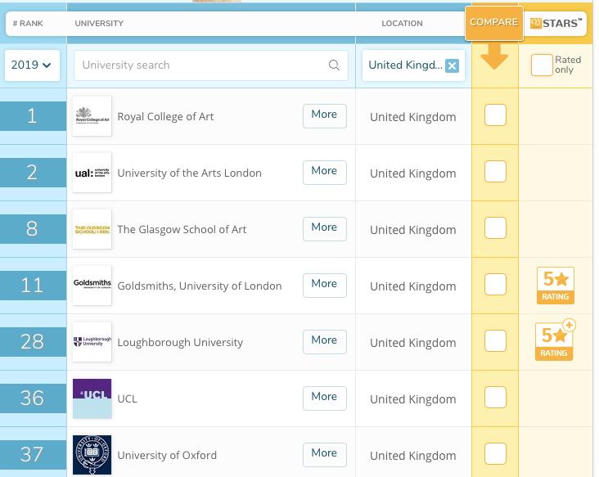Click More button for UCL
Image resolution: width=599 pixels, height=477 pixels.
pyautogui.click(x=324, y=398)
